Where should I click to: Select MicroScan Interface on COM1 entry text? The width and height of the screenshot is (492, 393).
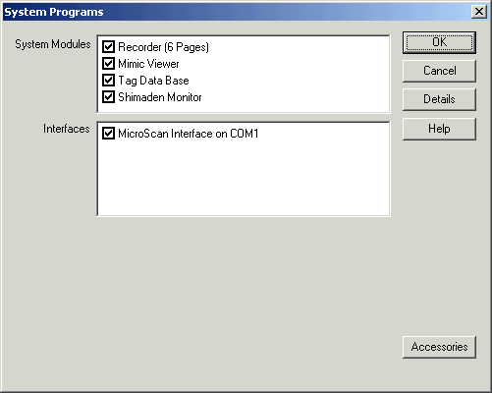189,134
